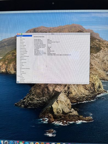Select Controller in the sidebar
This screenshot has width=108, height=144.
pyautogui.click(x=22, y=47)
